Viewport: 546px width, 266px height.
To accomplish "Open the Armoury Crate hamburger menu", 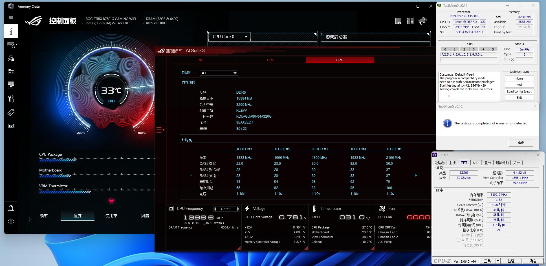I will (11, 17).
